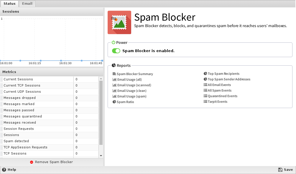Click the summary icon beside Spam Blocker Summary
This screenshot has height=174, width=296.
click(114, 74)
